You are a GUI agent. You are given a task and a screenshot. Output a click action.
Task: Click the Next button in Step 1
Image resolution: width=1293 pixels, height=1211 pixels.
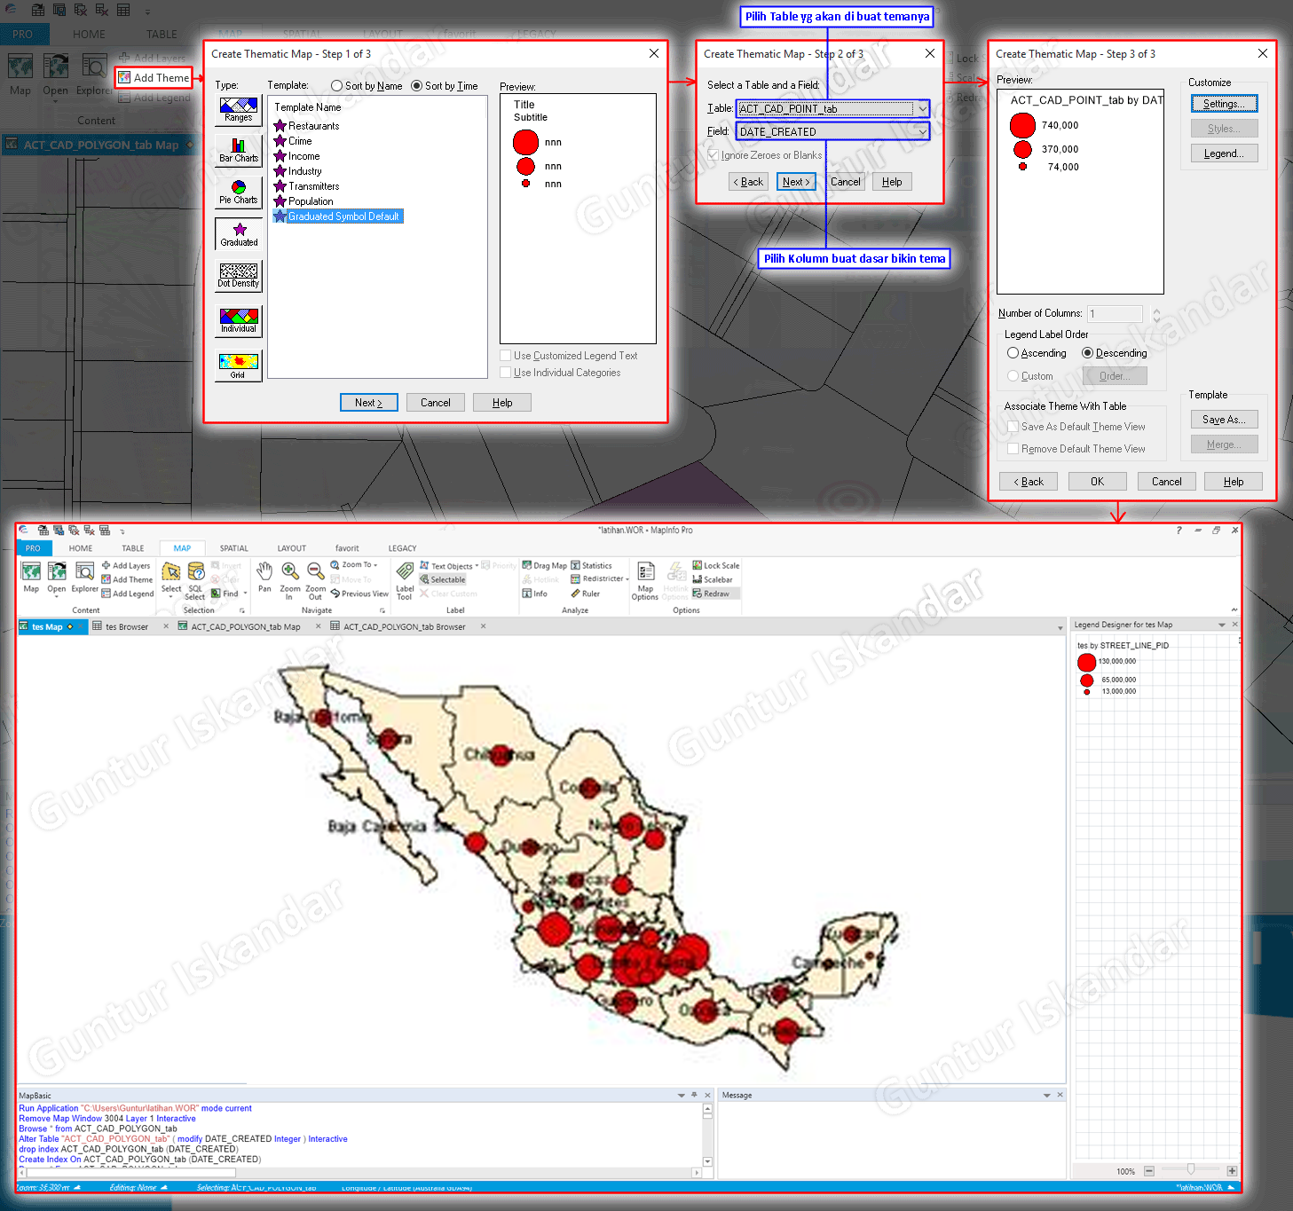[x=368, y=402]
